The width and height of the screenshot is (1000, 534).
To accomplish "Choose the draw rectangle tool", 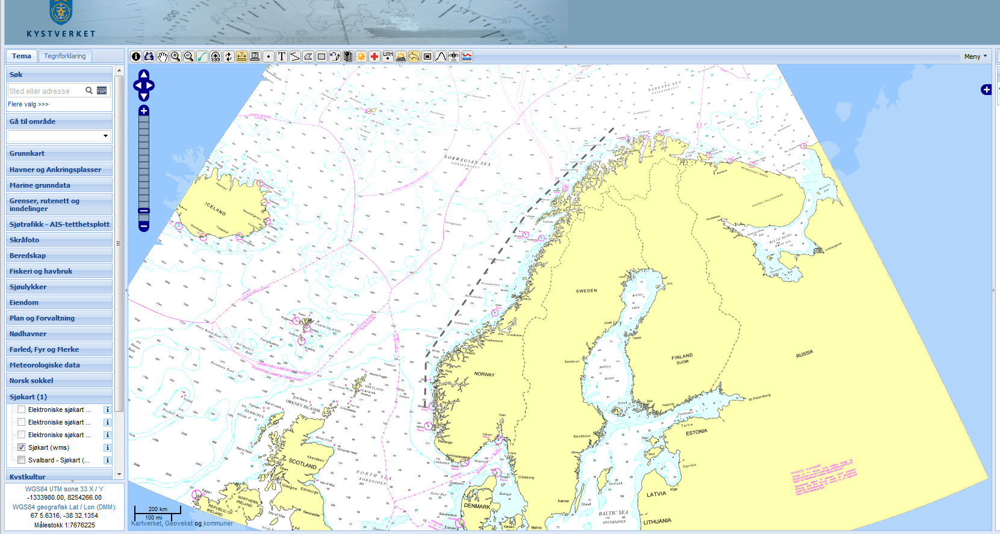I will click(x=321, y=57).
